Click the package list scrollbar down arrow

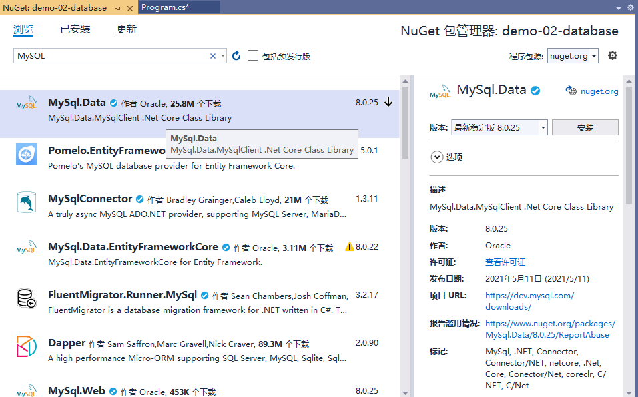[405, 392]
